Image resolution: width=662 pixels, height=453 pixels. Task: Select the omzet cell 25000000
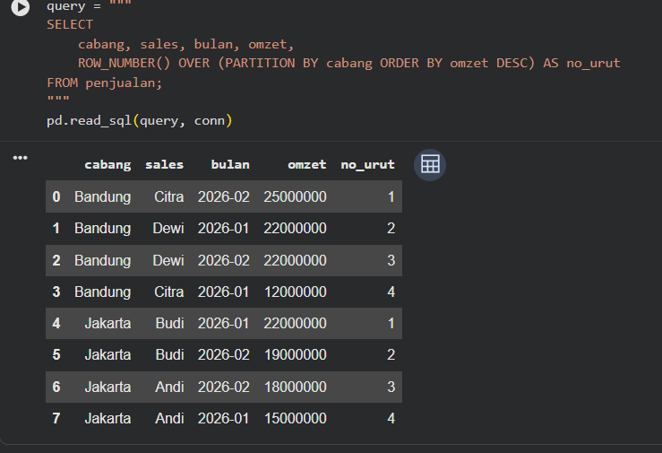pos(295,196)
